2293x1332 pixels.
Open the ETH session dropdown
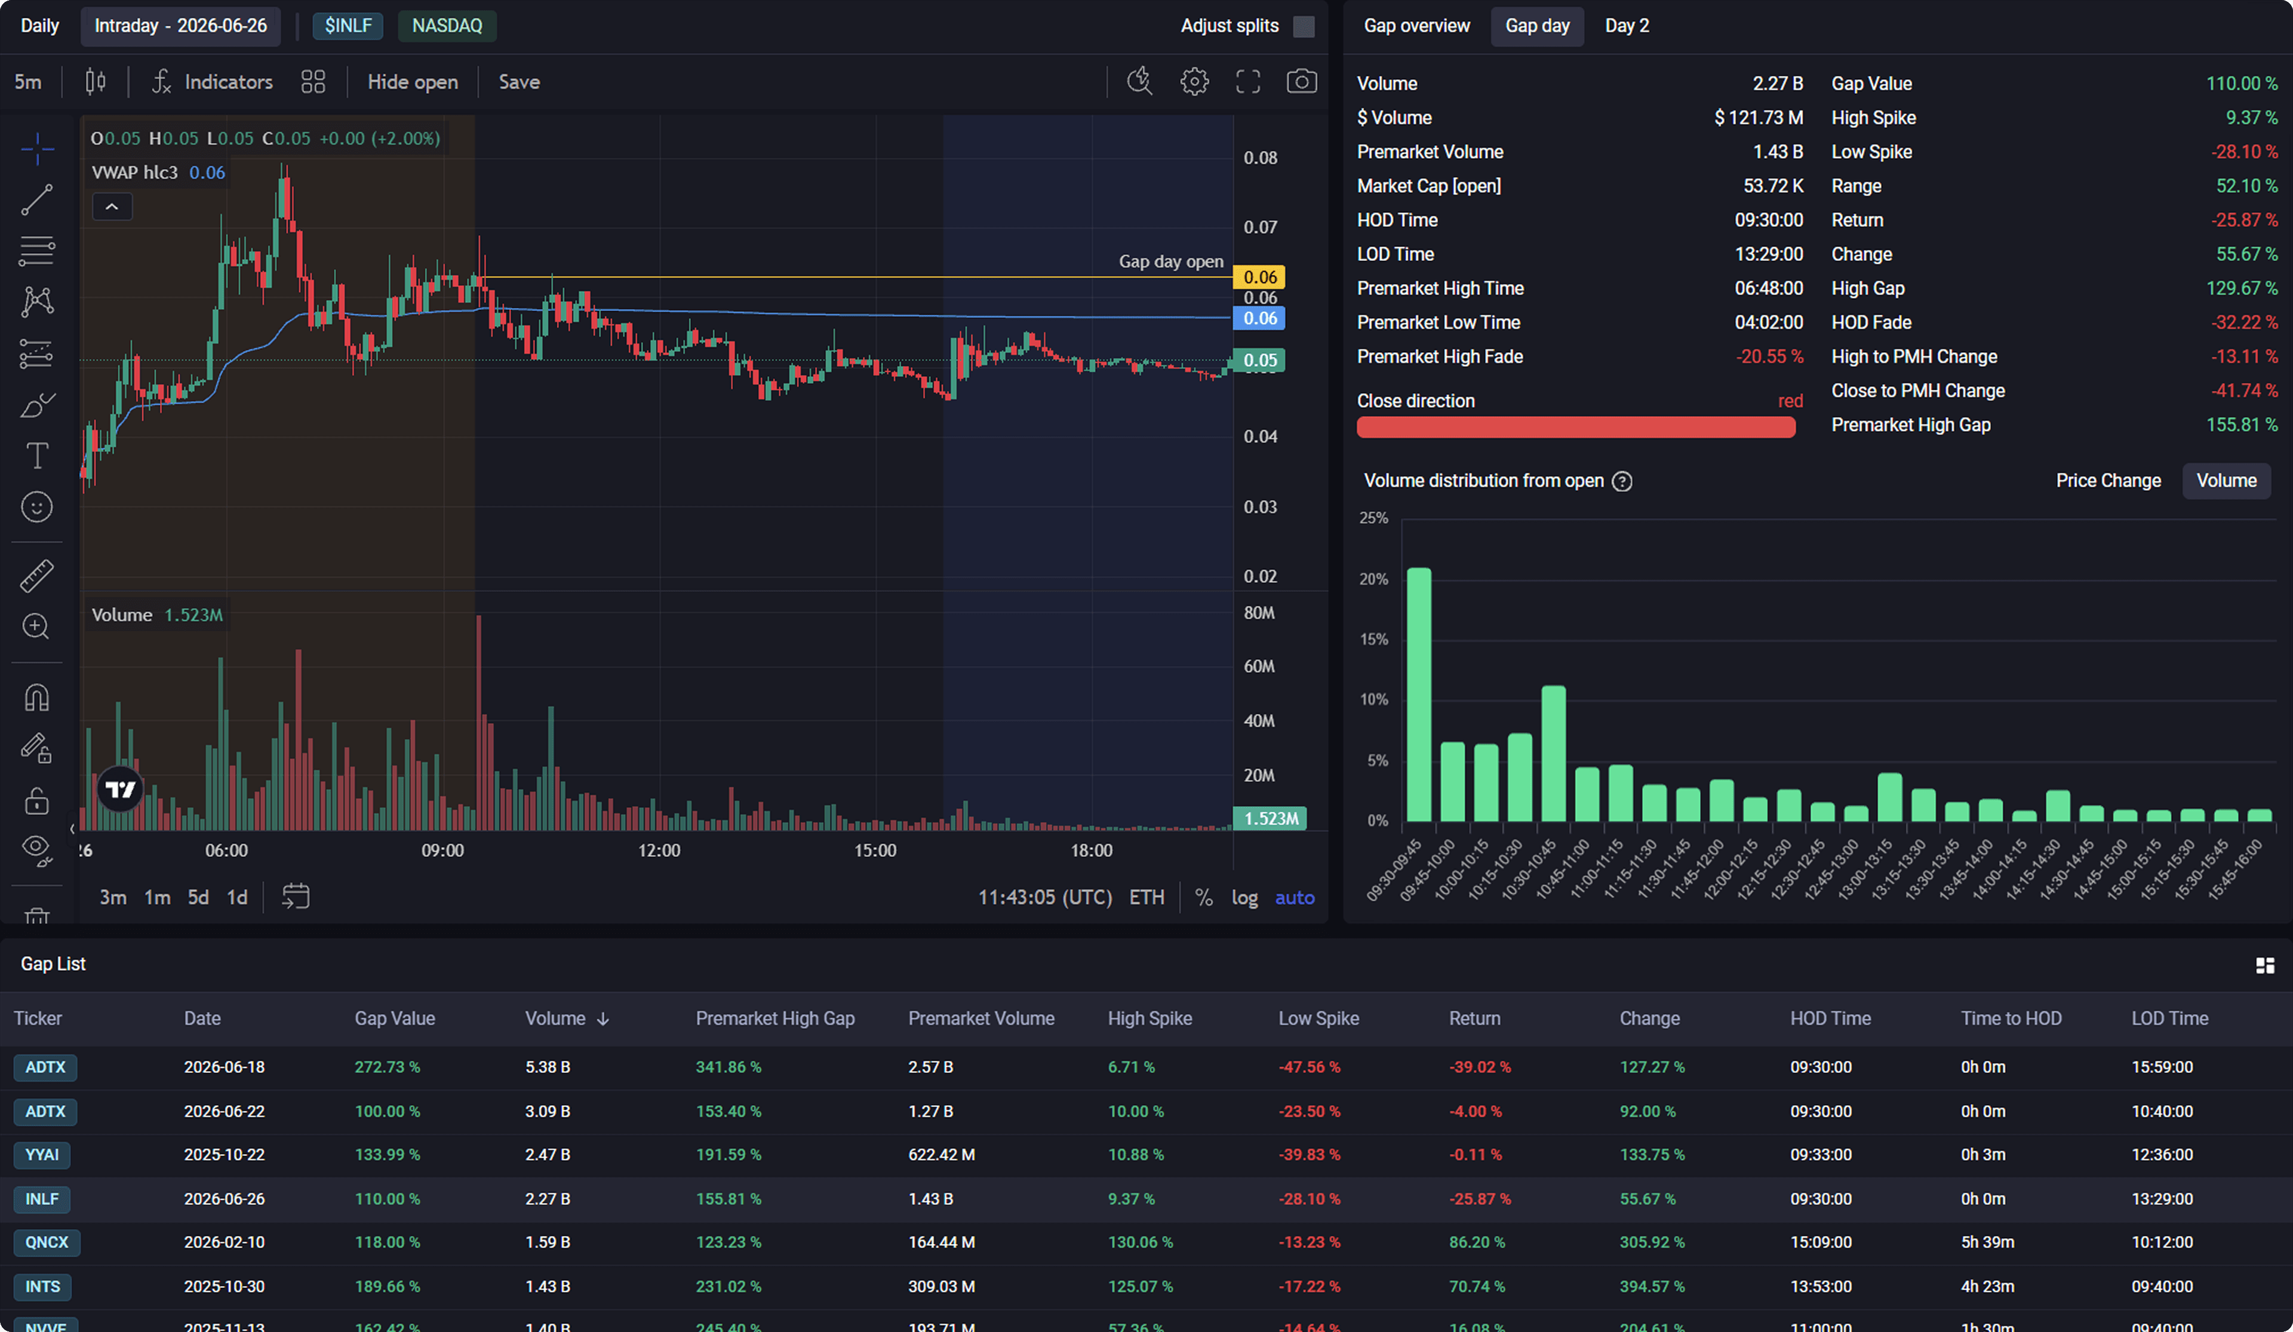[1146, 898]
